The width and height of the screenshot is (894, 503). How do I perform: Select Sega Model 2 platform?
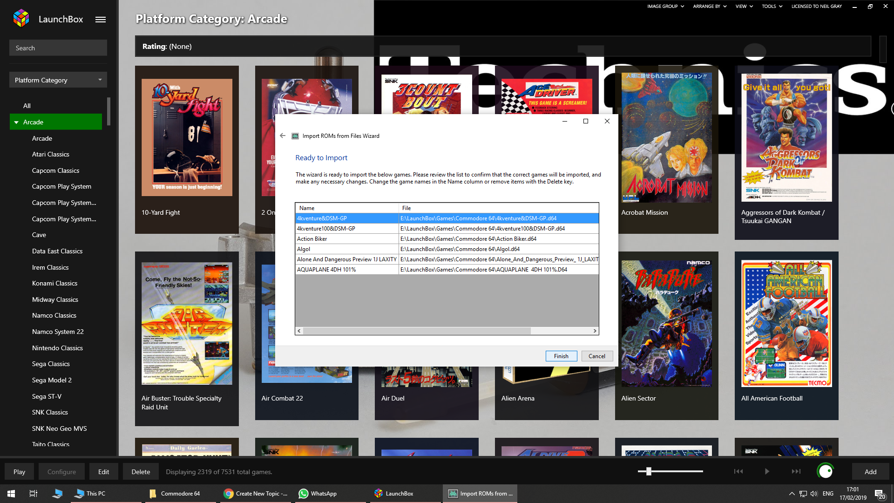pyautogui.click(x=52, y=380)
